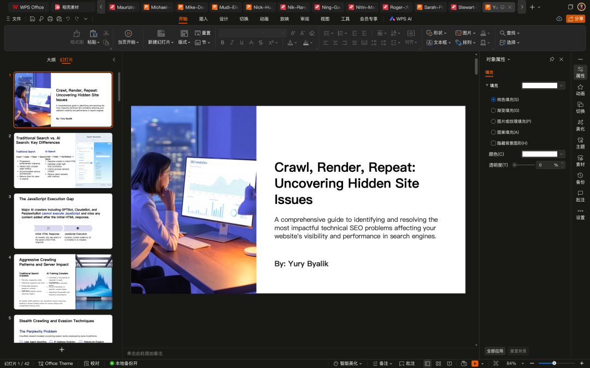
Task: Toggle 备注 notes pane in status bar
Action: (x=382, y=364)
